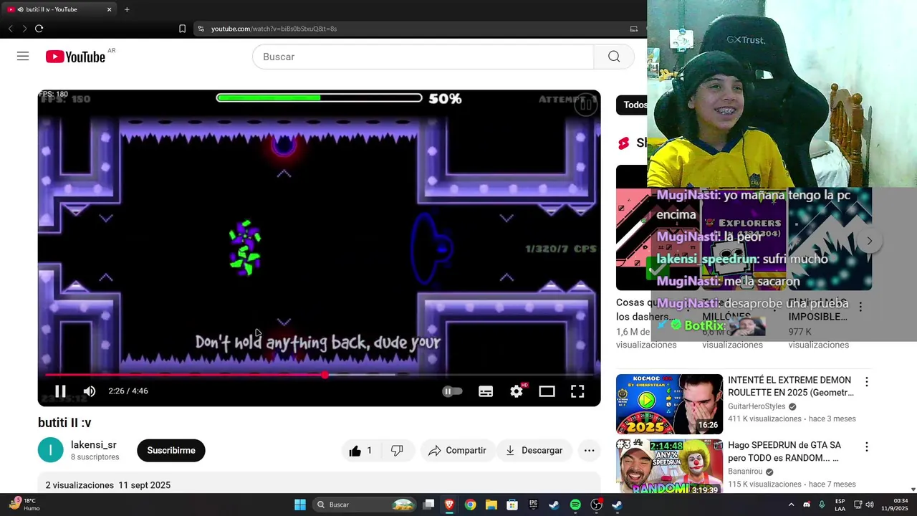Open the lakensi_sr channel name link
This screenshot has height=516, width=917.
point(94,445)
